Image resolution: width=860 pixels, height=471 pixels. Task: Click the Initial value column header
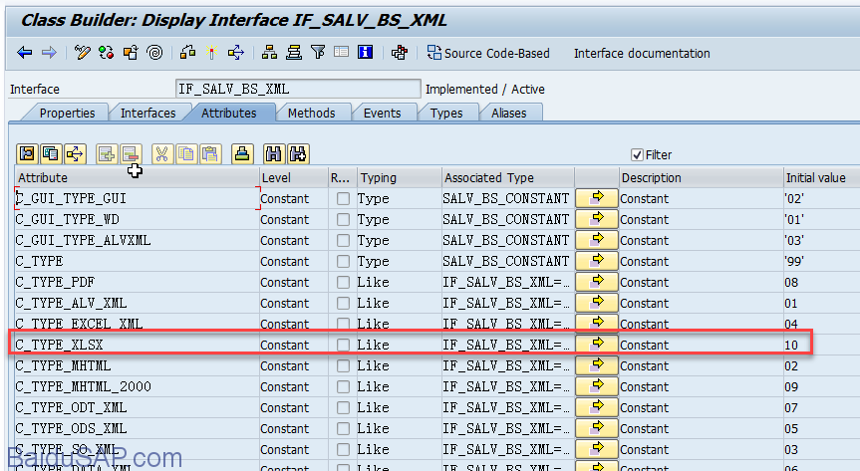821,177
